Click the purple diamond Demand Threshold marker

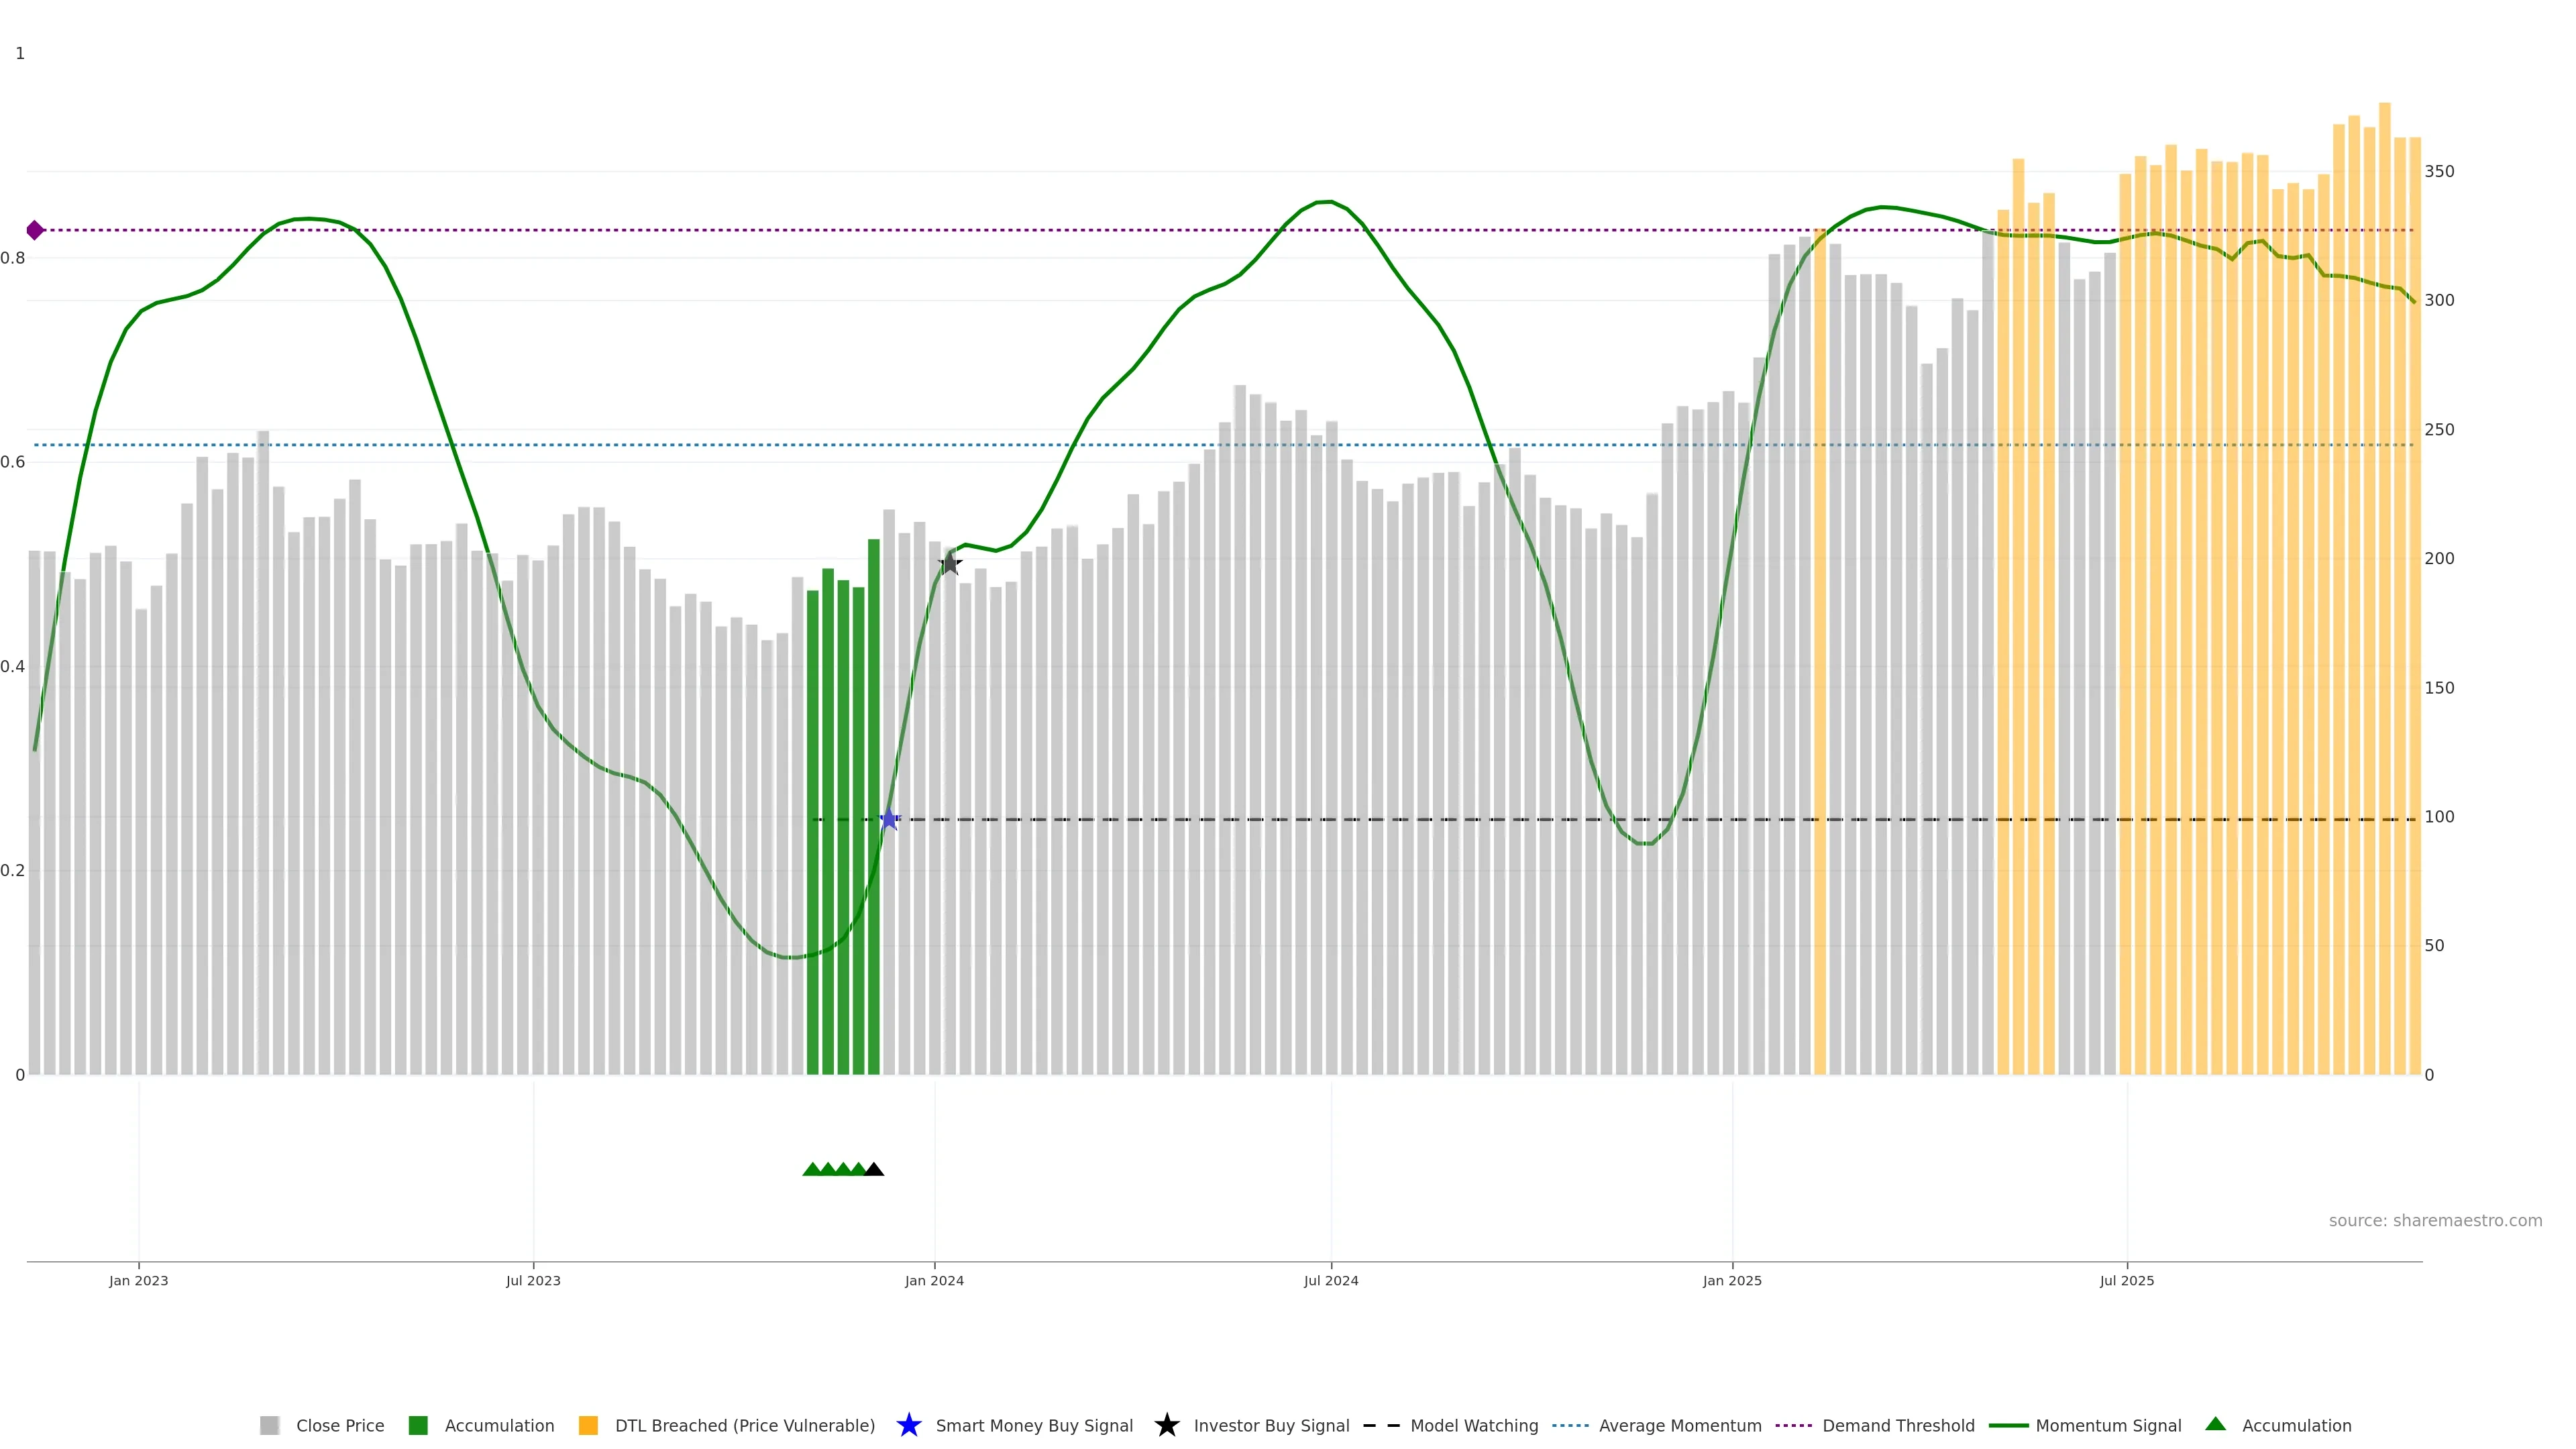tap(35, 230)
